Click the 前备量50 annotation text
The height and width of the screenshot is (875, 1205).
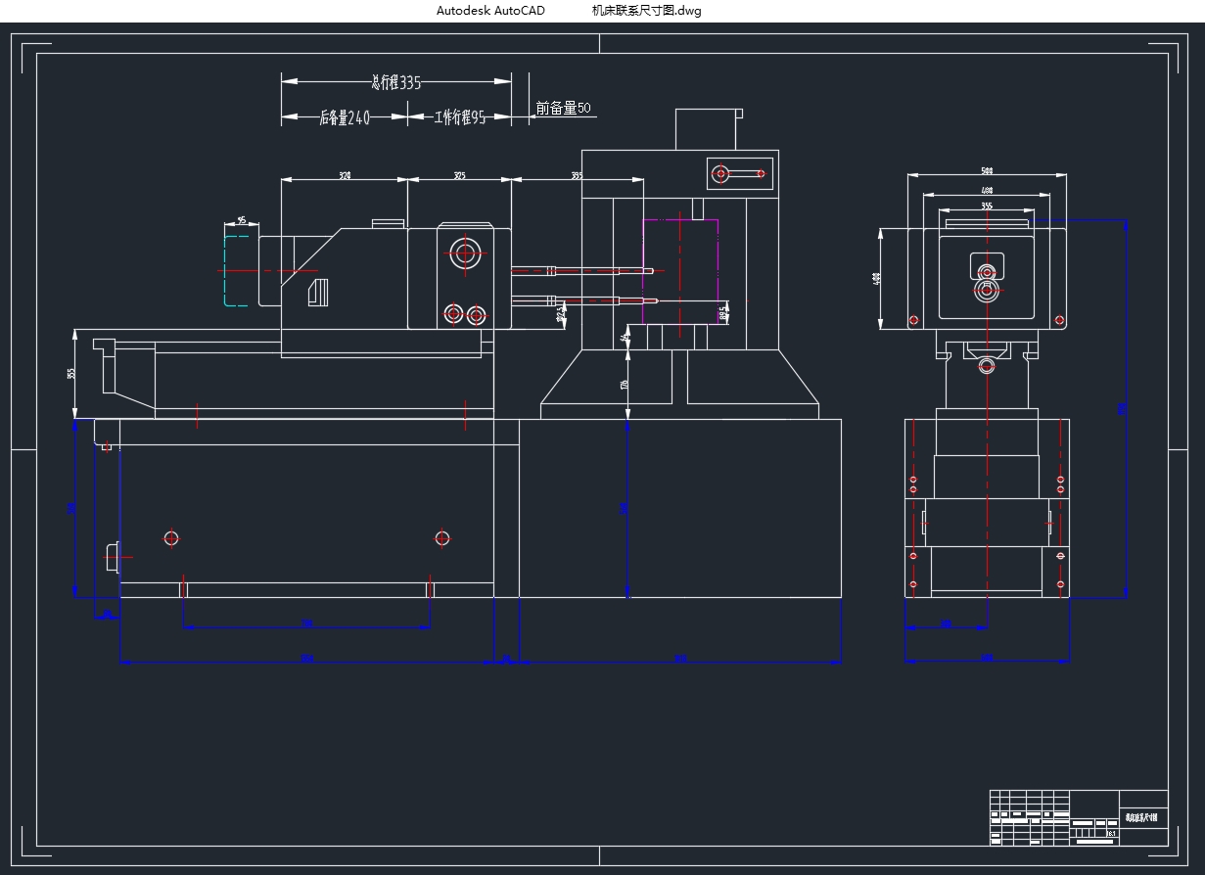[563, 109]
